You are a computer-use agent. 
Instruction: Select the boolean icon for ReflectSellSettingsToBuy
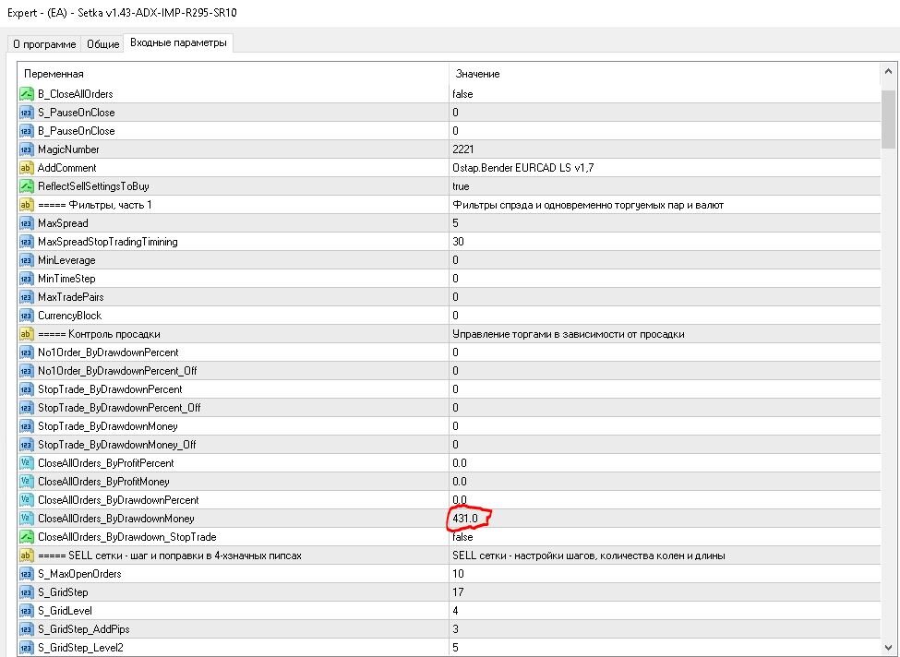pos(27,185)
